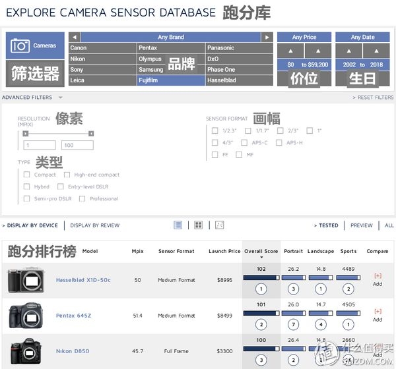This screenshot has height=369, width=396.
Task: Open Nikon D850 camera thumbnail
Action: [26, 351]
